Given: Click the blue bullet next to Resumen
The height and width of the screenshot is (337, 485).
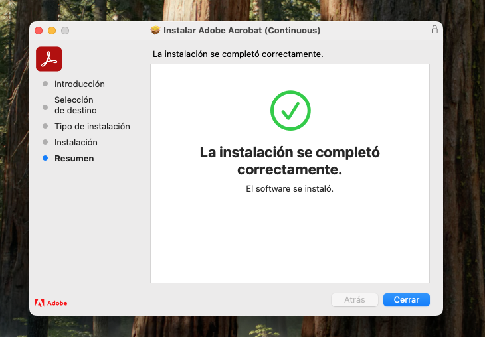Looking at the screenshot, I should (x=45, y=158).
